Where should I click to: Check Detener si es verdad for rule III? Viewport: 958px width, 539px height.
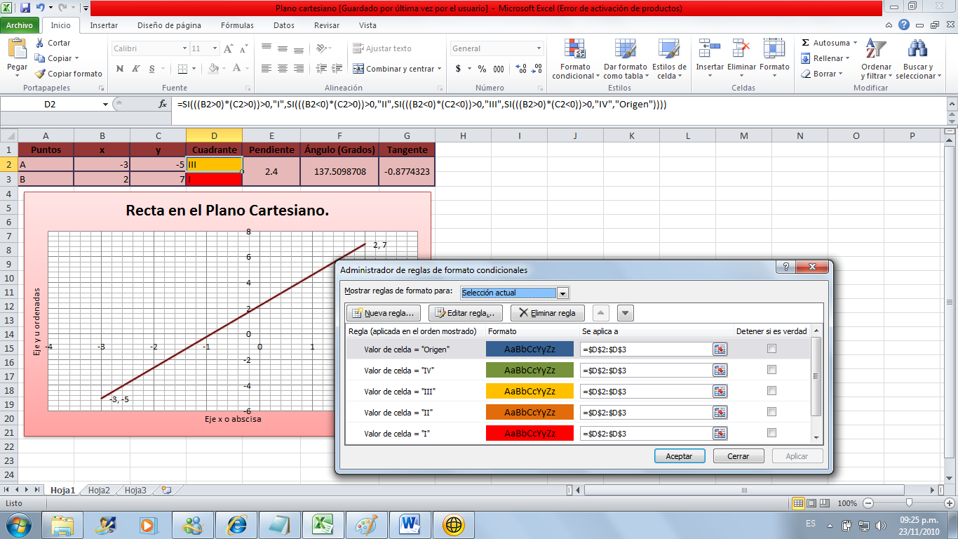pyautogui.click(x=771, y=391)
